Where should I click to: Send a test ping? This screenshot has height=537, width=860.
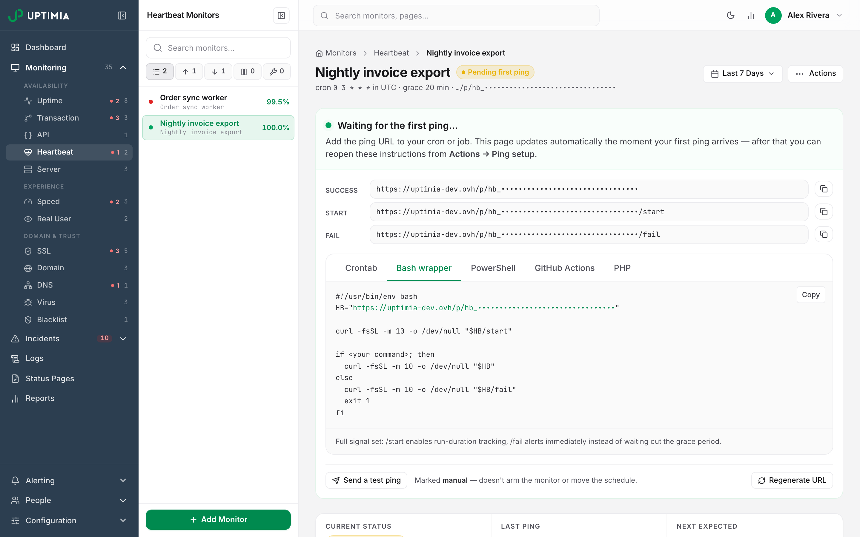point(366,480)
